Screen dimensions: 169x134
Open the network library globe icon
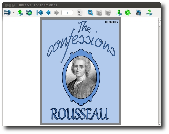coord(29,13)
